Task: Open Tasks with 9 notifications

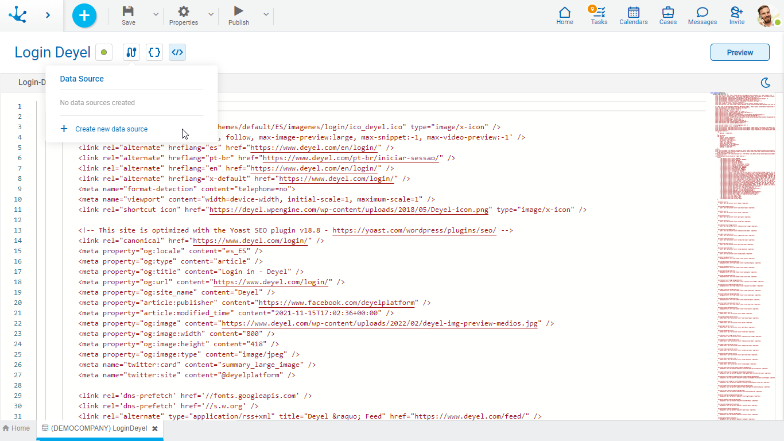Action: pyautogui.click(x=599, y=16)
